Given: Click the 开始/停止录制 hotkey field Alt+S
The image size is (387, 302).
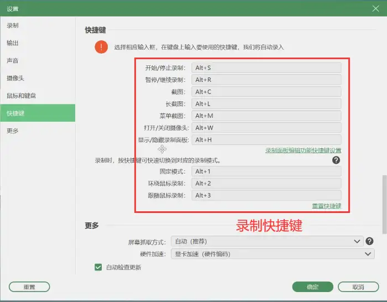Looking at the screenshot, I should (x=266, y=67).
